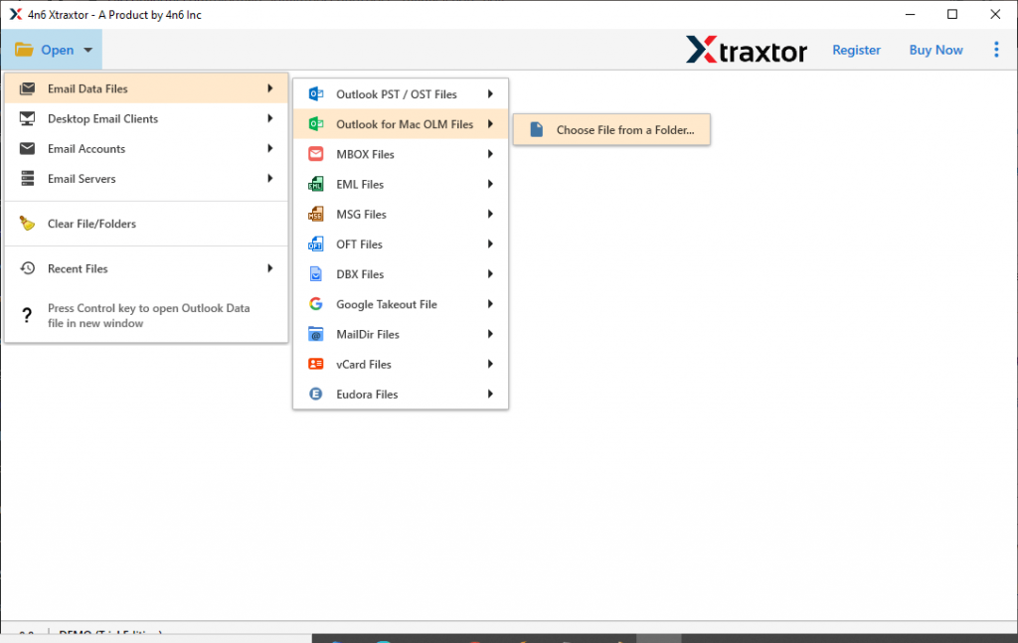Image resolution: width=1018 pixels, height=643 pixels.
Task: Open the three-dot more options menu
Action: 996,50
